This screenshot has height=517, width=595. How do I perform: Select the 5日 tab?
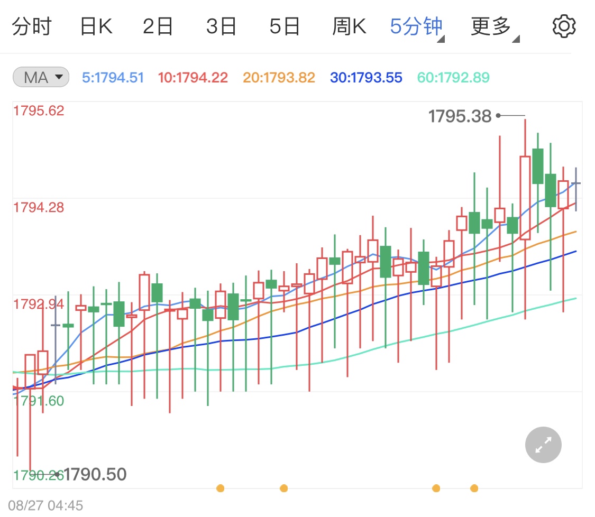pyautogui.click(x=285, y=26)
